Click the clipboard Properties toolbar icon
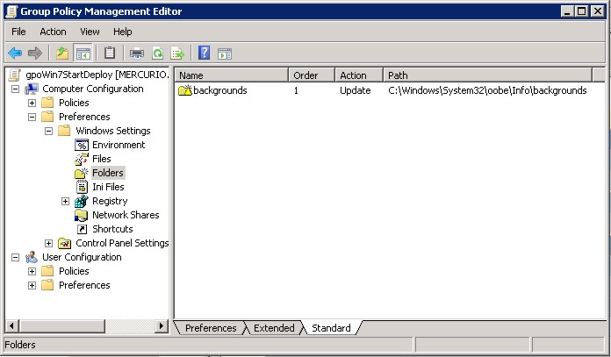This screenshot has height=357, width=611. pos(110,53)
